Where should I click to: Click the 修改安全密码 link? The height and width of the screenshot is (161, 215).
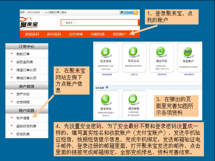tap(107, 74)
